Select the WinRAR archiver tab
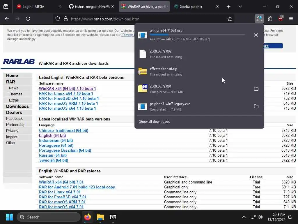 click(x=144, y=7)
